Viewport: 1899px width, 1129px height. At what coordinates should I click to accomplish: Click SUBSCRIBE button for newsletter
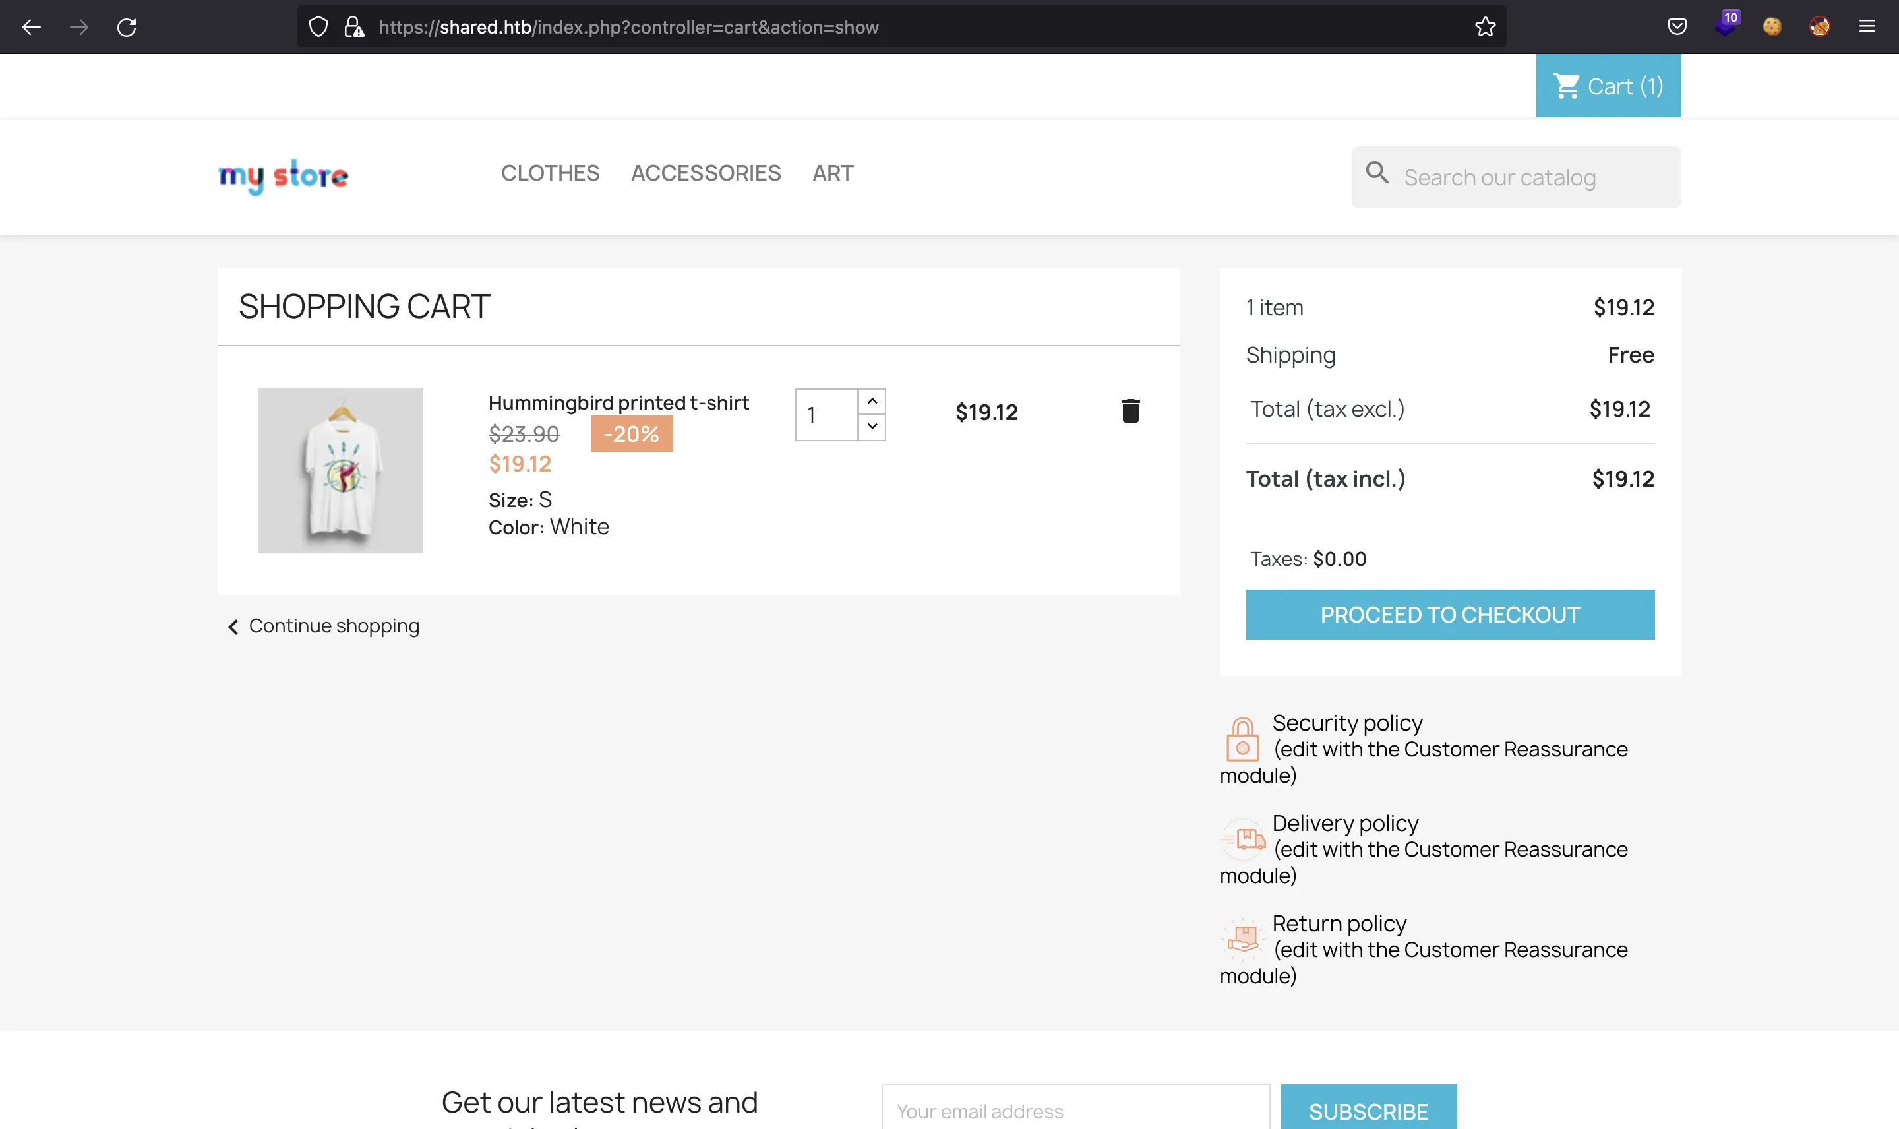point(1370,1112)
